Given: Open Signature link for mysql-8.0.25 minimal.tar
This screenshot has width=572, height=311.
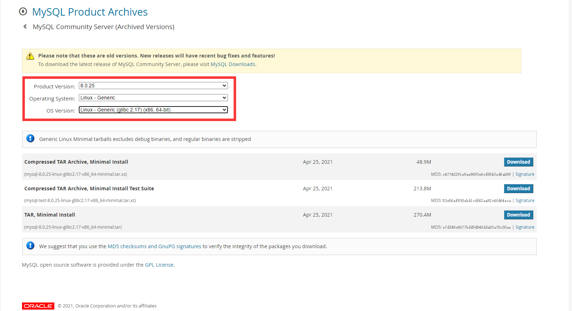Looking at the screenshot, I should tap(525, 227).
